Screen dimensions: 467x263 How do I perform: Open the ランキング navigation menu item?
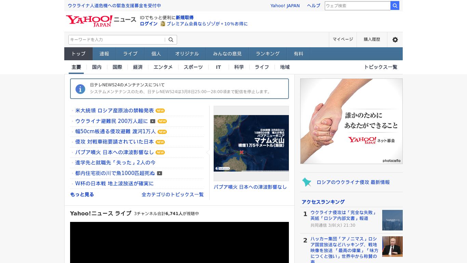click(267, 54)
